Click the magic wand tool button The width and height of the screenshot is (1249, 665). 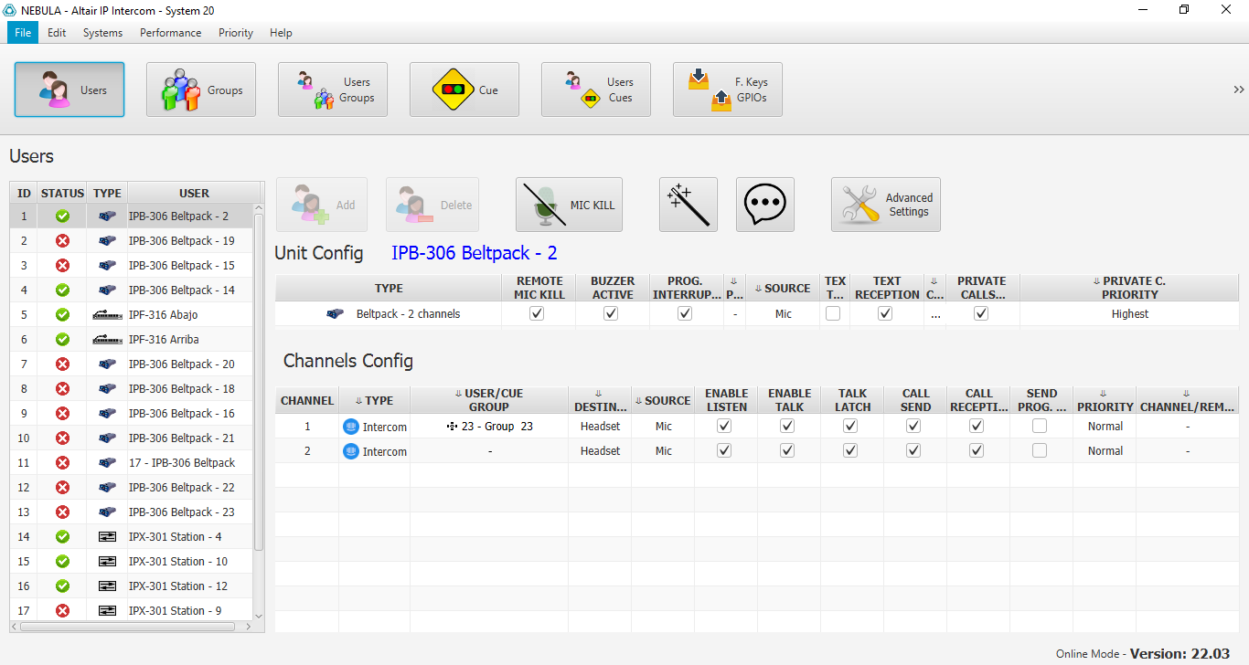689,205
